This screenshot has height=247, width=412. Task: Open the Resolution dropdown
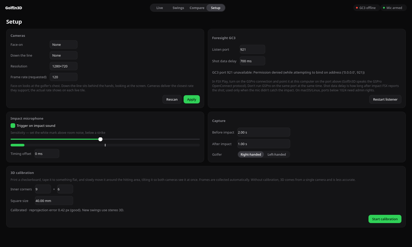[64, 66]
